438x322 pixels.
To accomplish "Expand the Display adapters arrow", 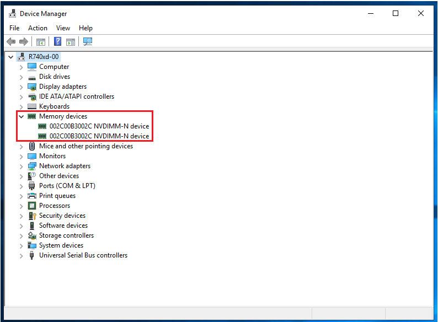I will (x=21, y=87).
